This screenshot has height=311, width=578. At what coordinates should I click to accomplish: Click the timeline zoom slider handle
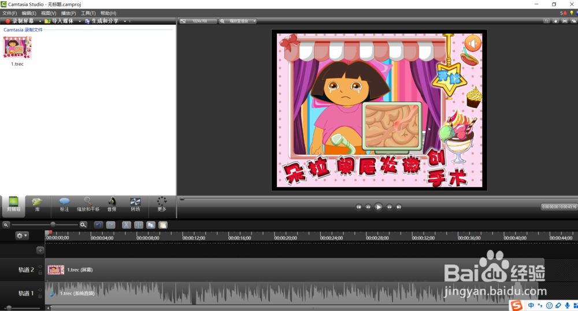click(x=53, y=224)
